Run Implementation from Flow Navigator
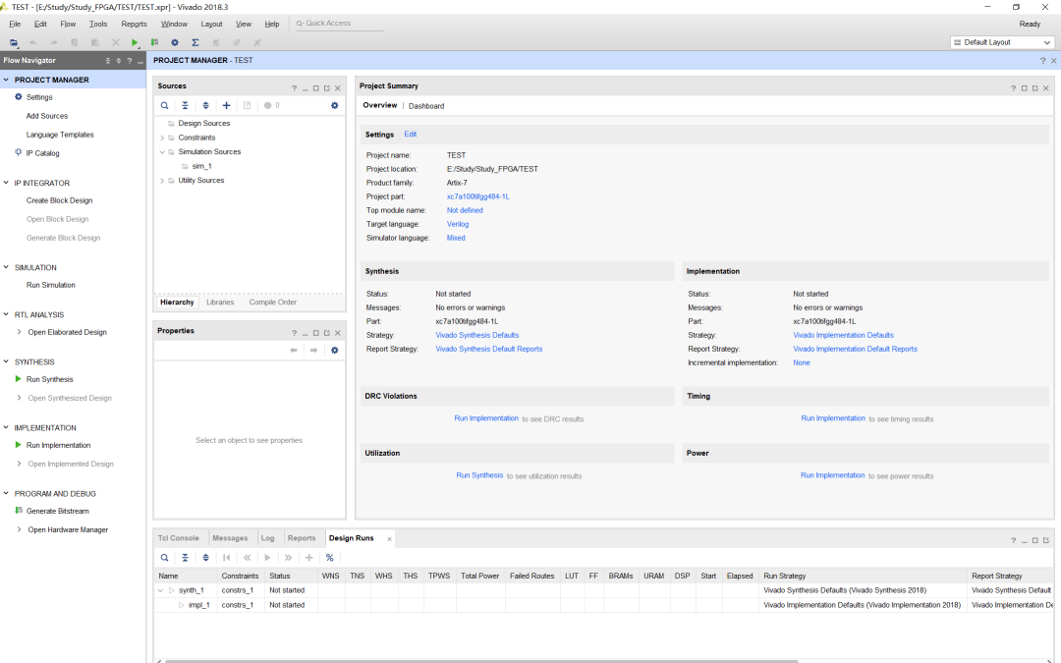The height and width of the screenshot is (663, 1061). tap(58, 445)
